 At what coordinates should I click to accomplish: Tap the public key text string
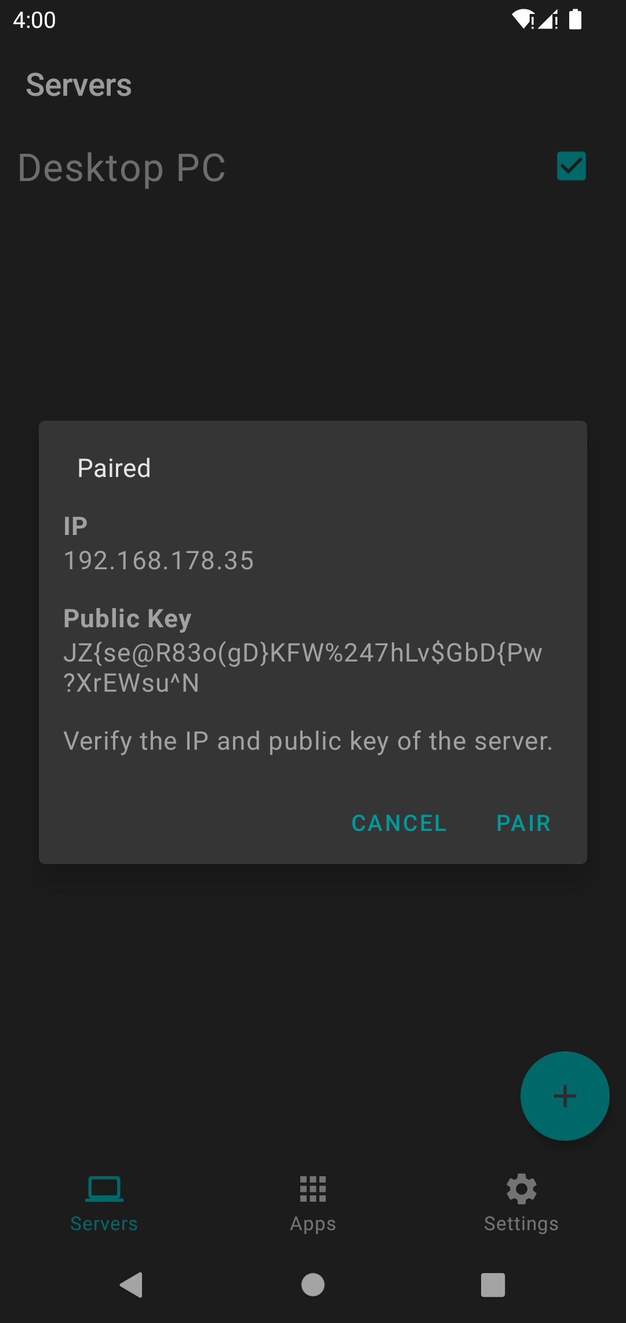[x=303, y=668]
